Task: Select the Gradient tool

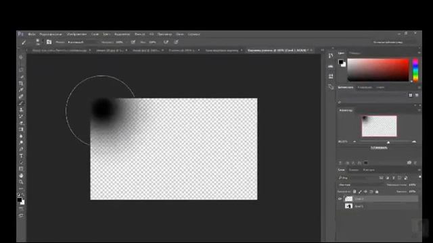Action: pos(21,130)
